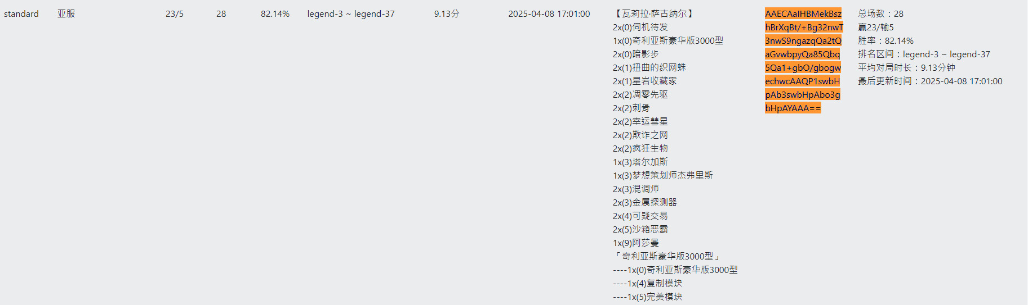
Task: Click the 23/5 win-loss record
Action: coord(175,13)
